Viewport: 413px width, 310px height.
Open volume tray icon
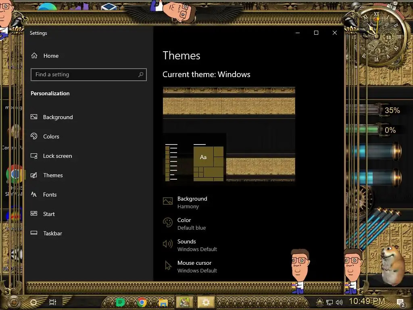coord(339,303)
